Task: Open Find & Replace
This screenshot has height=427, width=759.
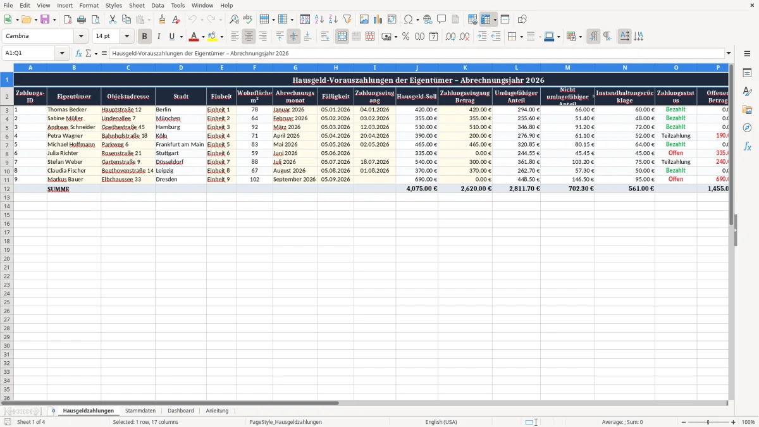Action: 234,20
